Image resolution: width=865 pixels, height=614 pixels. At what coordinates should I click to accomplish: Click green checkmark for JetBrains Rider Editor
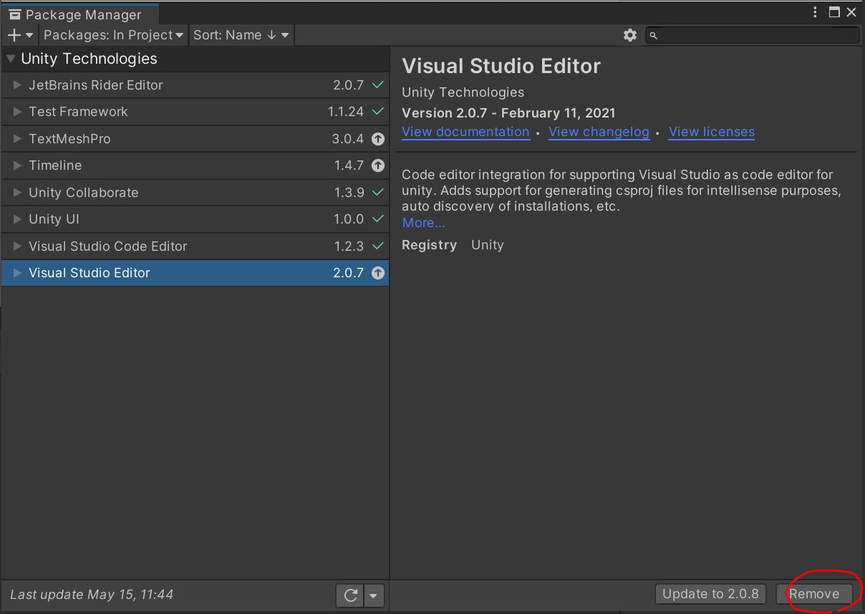pos(378,85)
